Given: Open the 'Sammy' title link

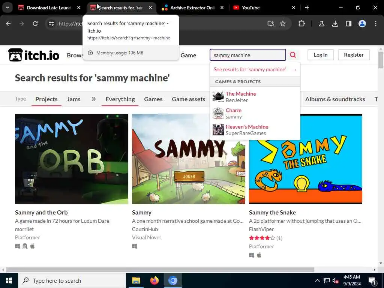Looking at the screenshot, I should pyautogui.click(x=141, y=212).
